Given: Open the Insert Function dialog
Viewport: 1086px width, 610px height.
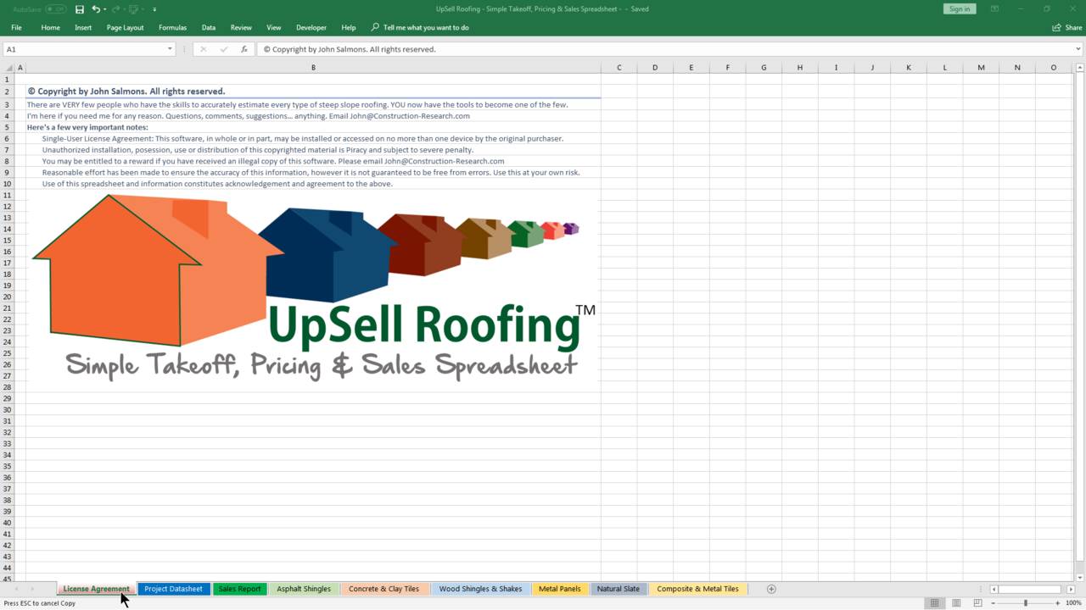Looking at the screenshot, I should tap(244, 49).
